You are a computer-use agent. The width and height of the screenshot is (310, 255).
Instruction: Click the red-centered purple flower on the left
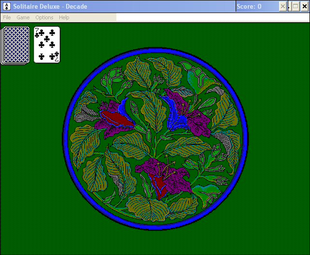[x=116, y=118]
